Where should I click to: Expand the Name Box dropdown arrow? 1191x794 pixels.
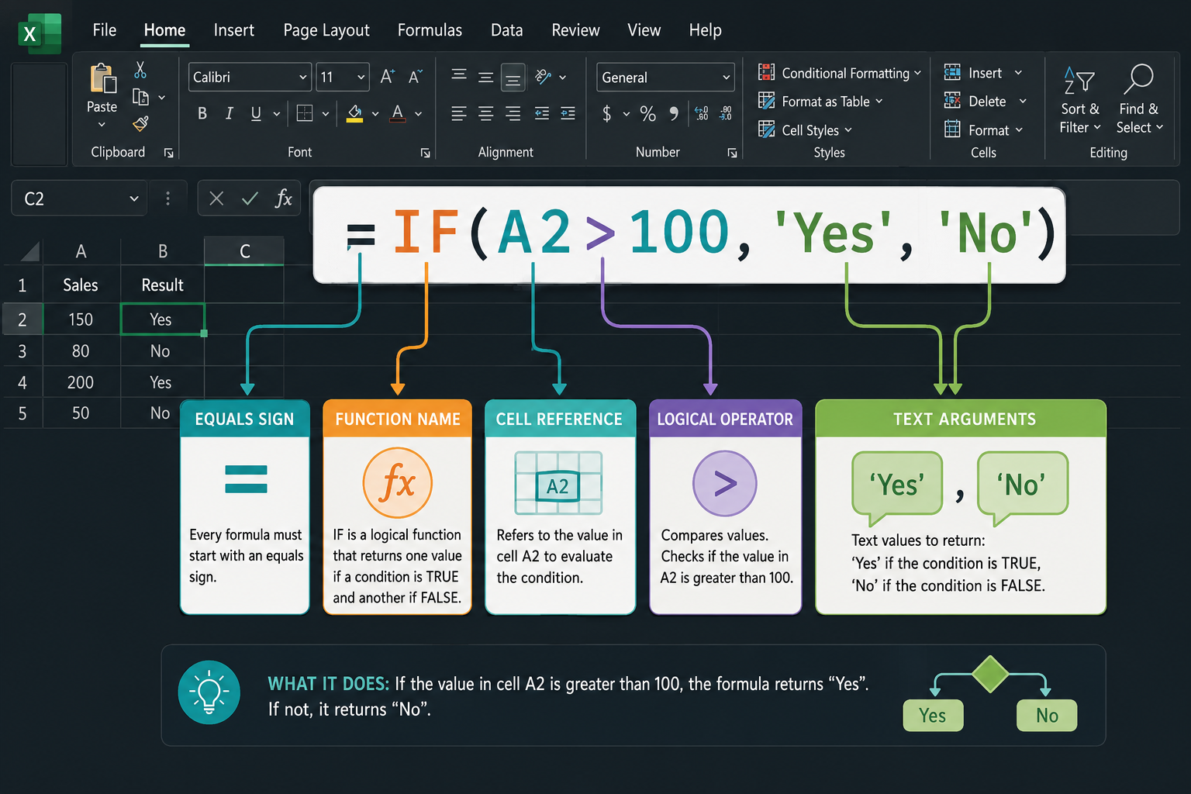pos(134,198)
